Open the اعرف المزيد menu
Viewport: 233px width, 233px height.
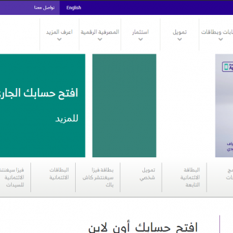(60, 32)
